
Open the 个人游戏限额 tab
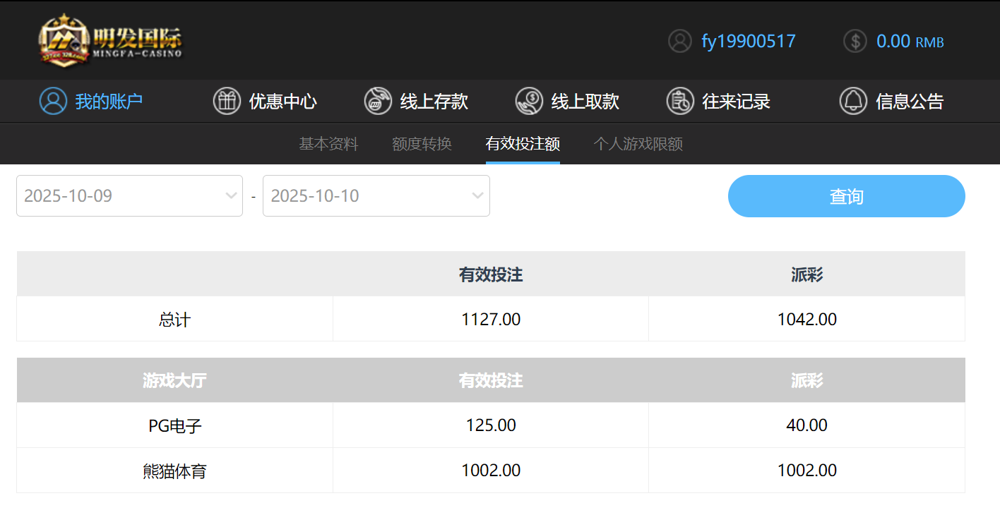[x=638, y=145]
